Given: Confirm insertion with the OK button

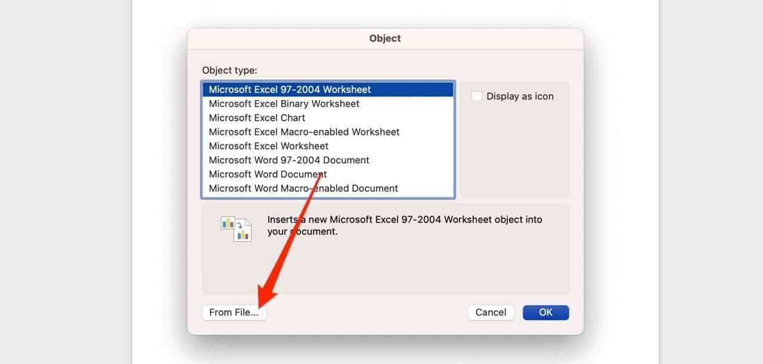Looking at the screenshot, I should click(545, 312).
